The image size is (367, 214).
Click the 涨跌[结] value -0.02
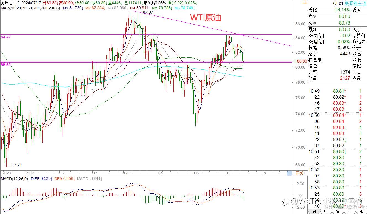345,36
